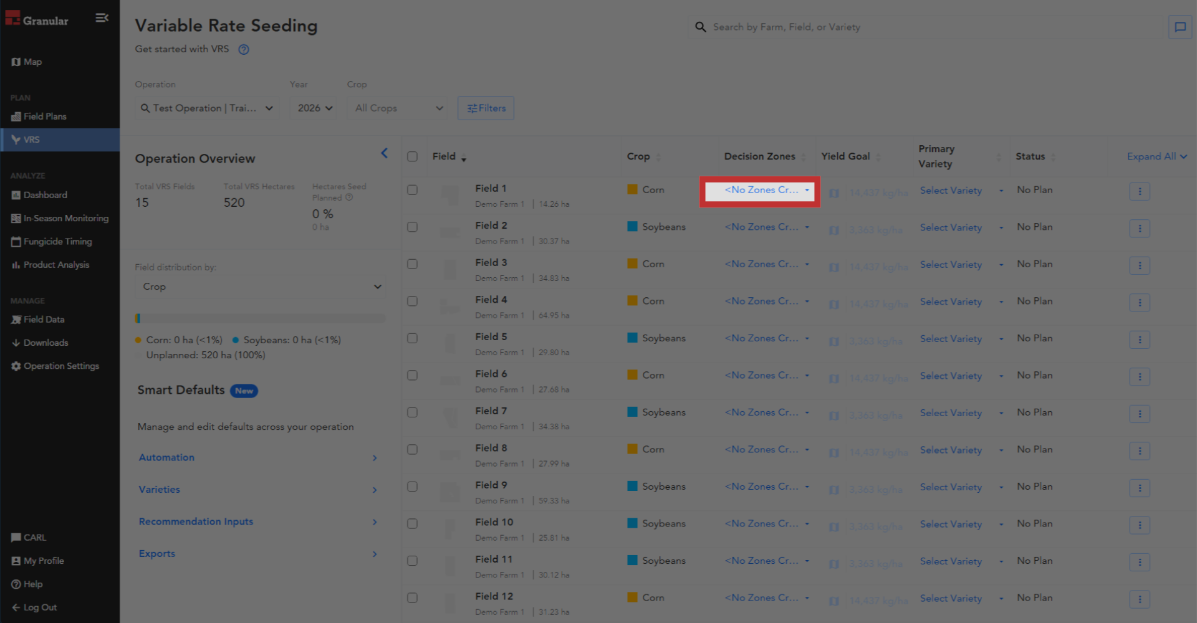Open the three-dot menu for Field 4
Viewport: 1197px width, 623px height.
click(1140, 303)
